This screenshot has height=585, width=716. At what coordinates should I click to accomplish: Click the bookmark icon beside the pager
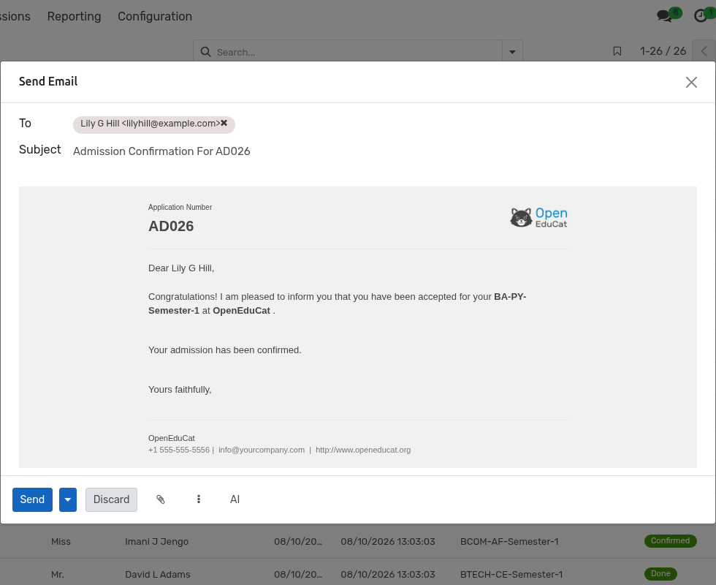coord(617,51)
